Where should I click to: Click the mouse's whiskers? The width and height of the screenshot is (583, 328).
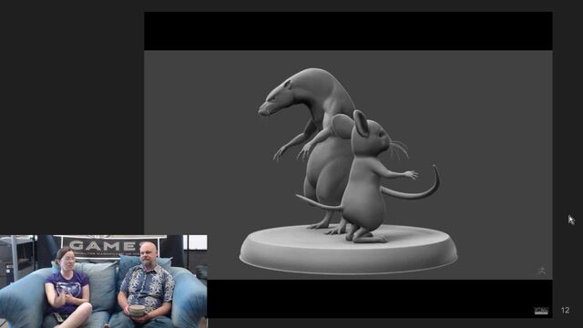pyautogui.click(x=400, y=149)
